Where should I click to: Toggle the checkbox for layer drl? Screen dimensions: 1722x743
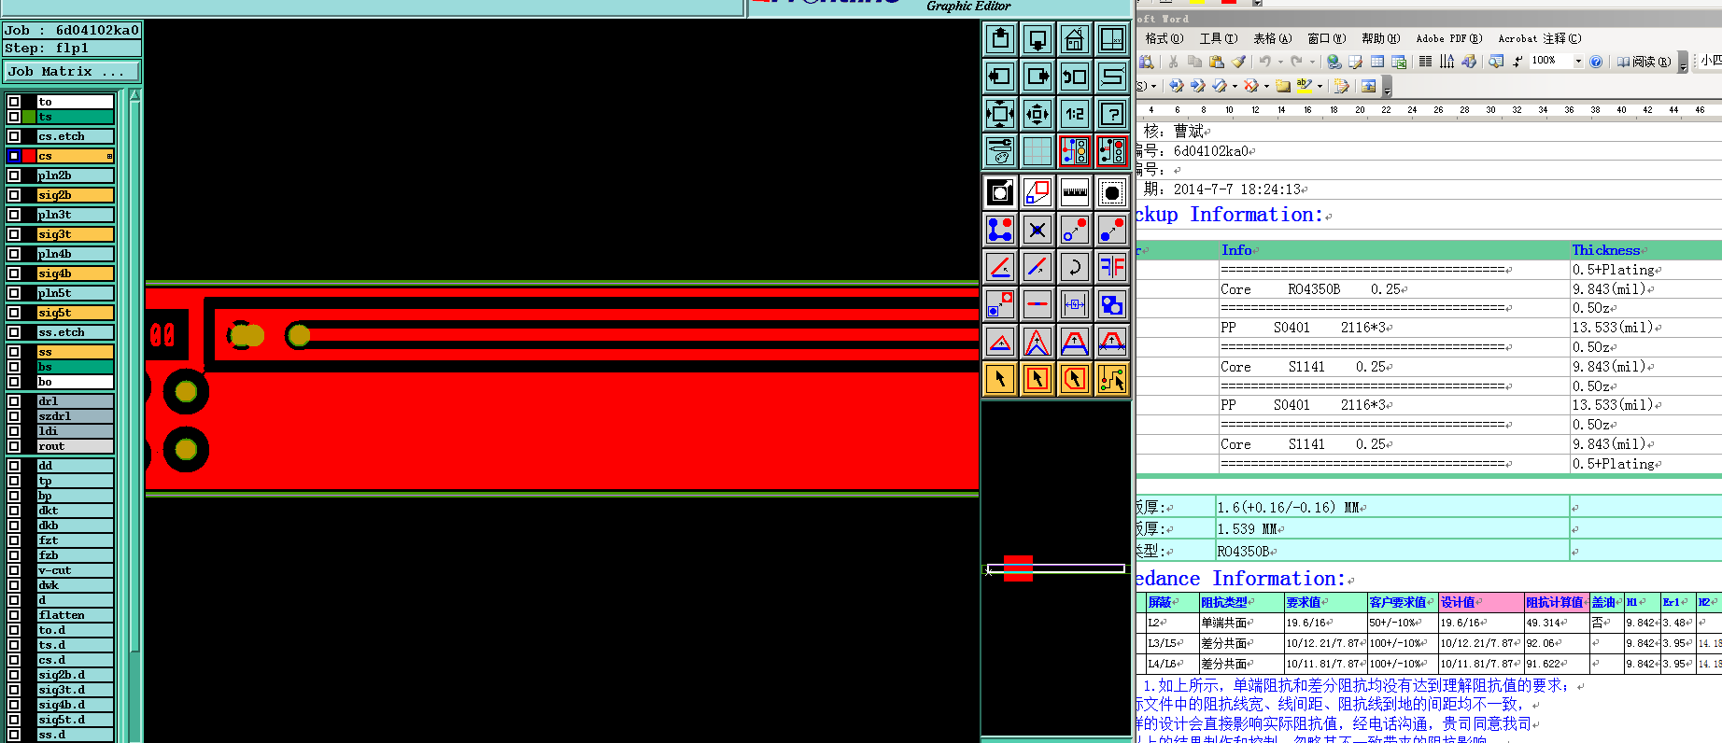click(x=14, y=401)
